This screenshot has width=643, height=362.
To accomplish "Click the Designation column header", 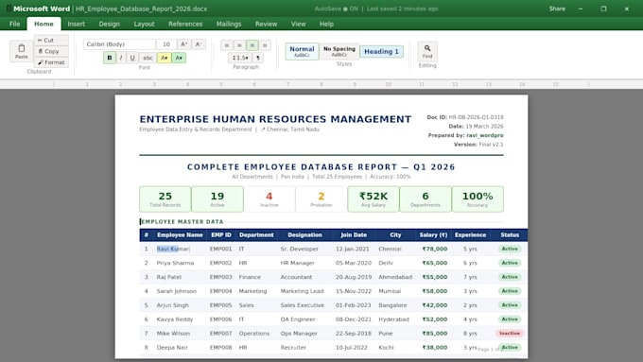I will (x=304, y=235).
